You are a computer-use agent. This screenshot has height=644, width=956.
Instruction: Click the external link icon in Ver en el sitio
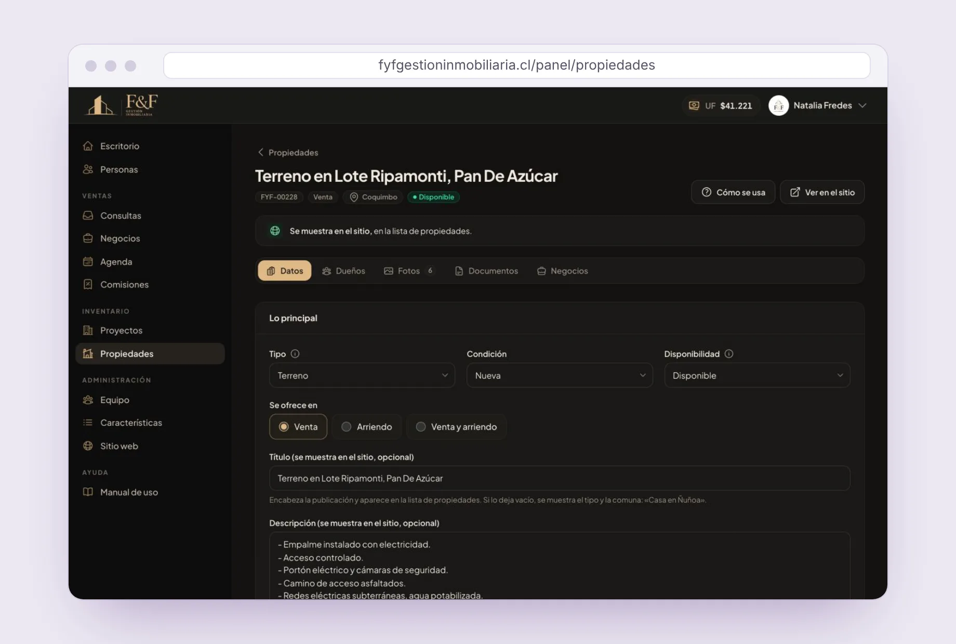795,192
